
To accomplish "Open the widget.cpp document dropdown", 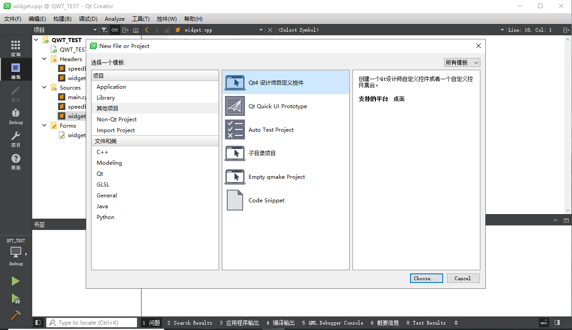I will (x=262, y=30).
